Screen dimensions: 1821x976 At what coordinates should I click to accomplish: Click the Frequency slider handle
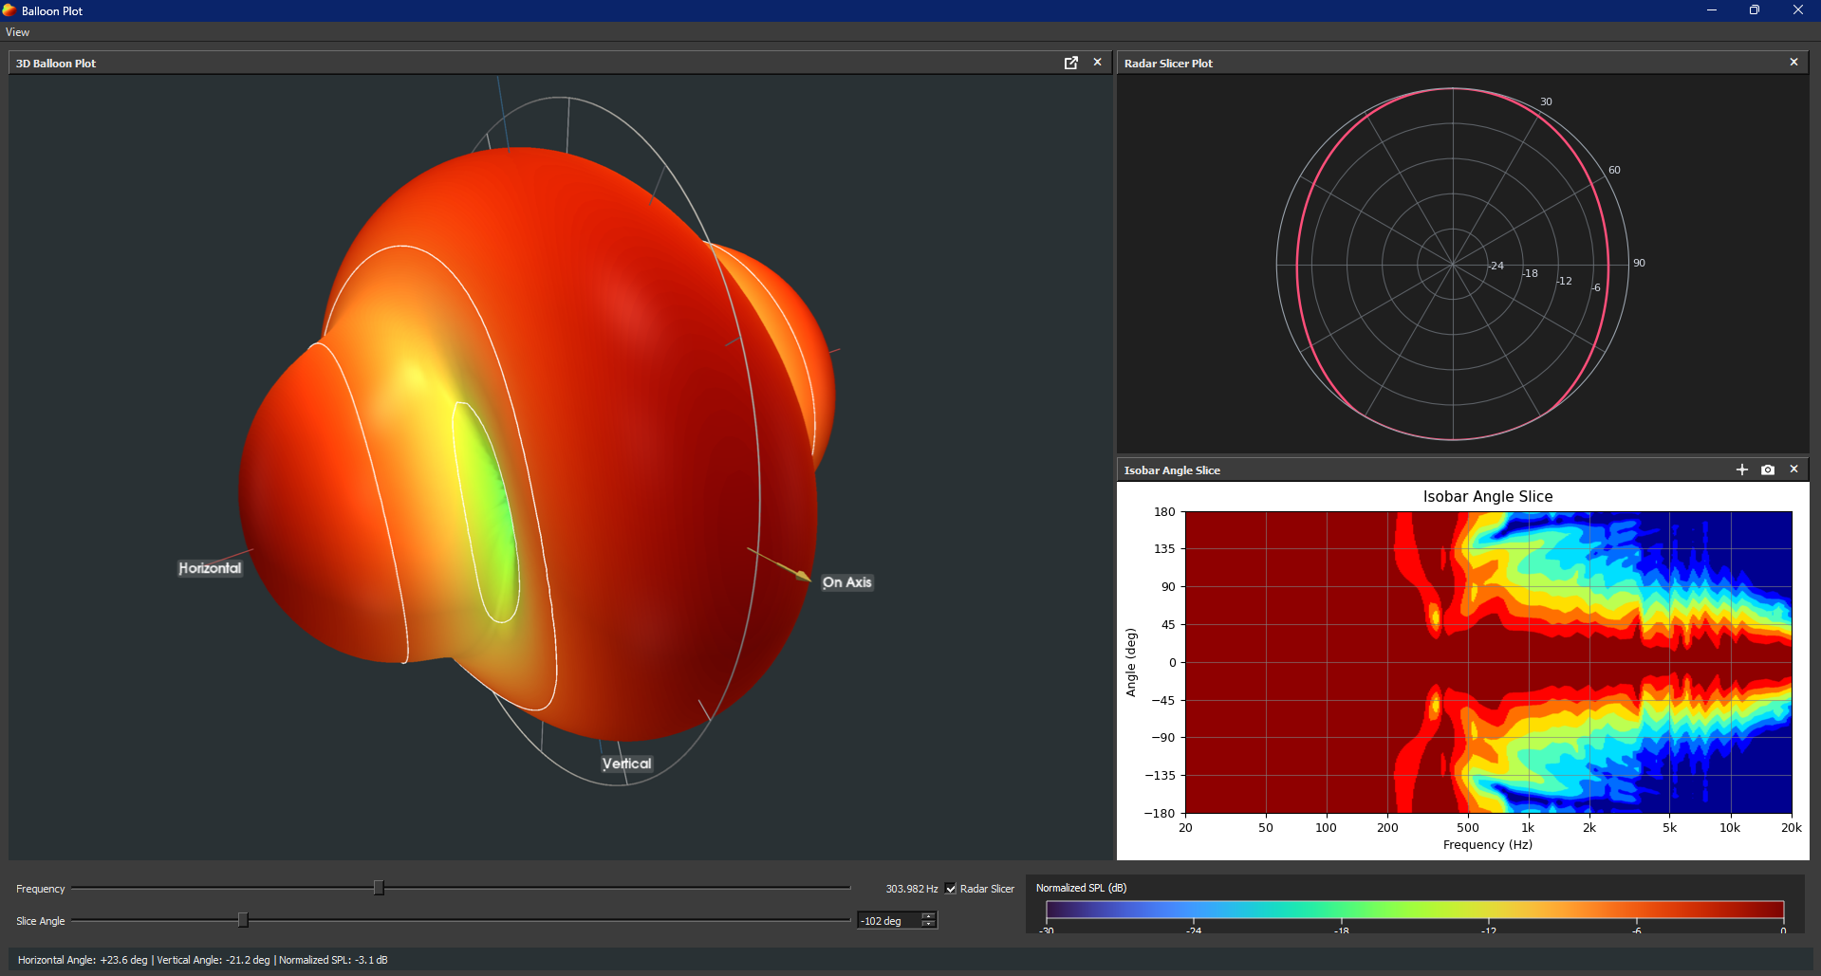[379, 888]
